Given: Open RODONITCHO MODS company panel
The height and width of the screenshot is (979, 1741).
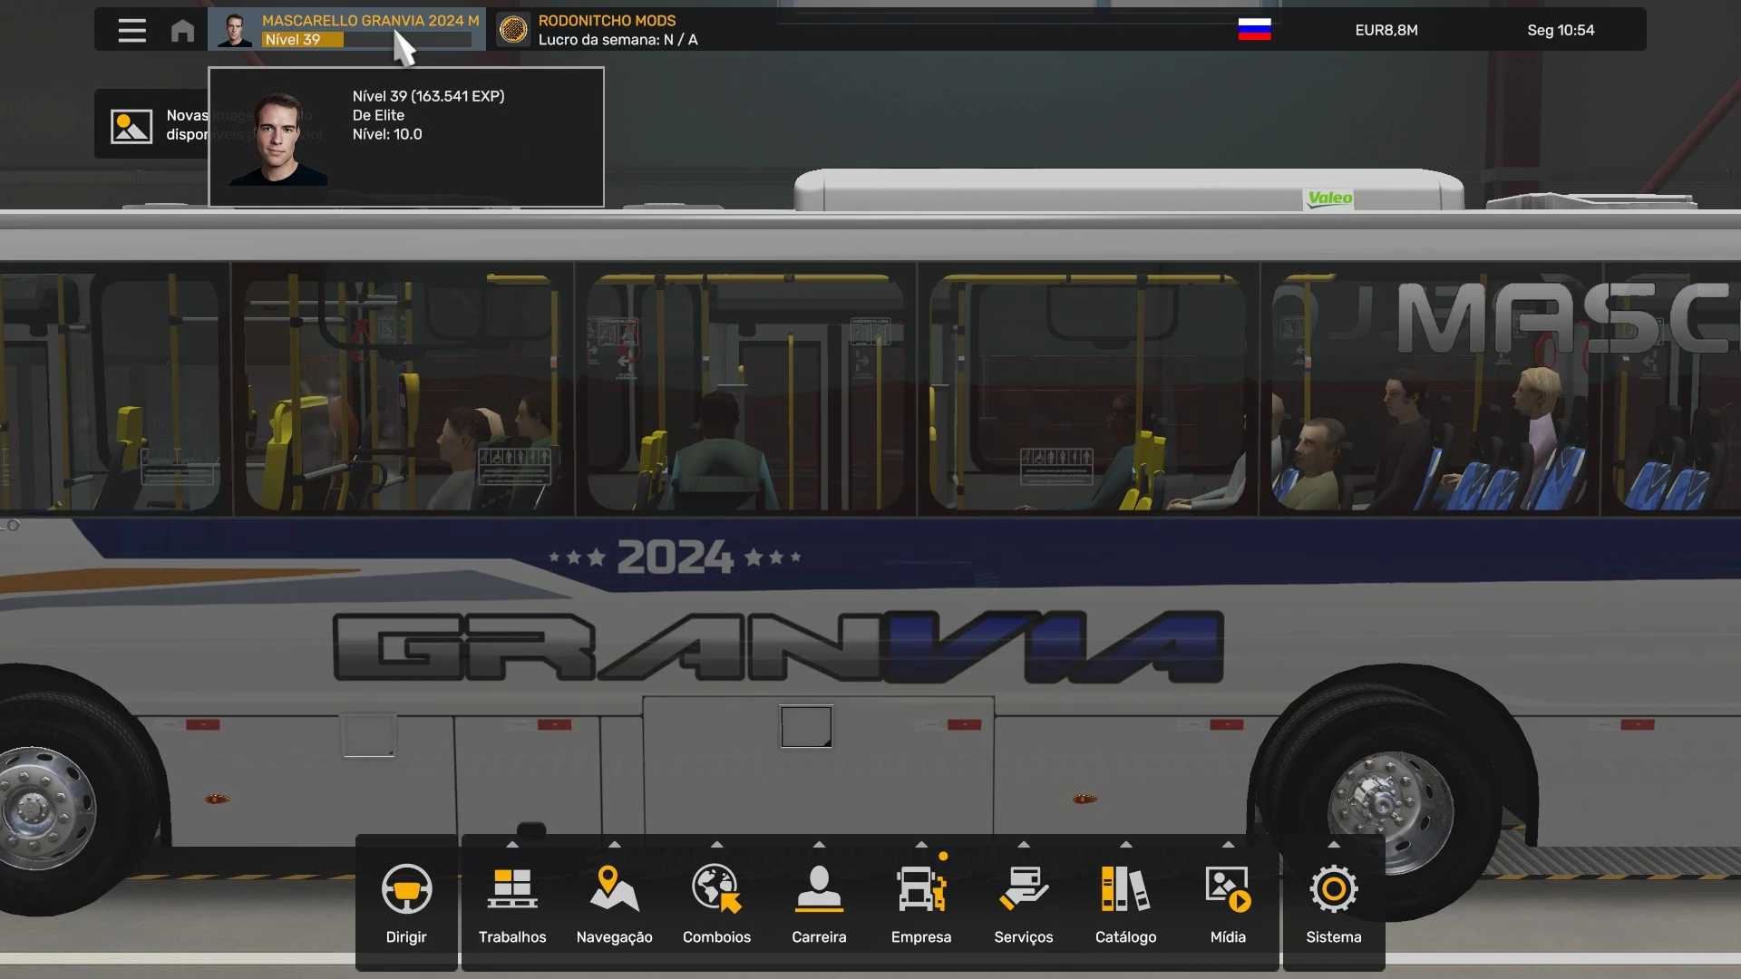Looking at the screenshot, I should pyautogui.click(x=607, y=21).
